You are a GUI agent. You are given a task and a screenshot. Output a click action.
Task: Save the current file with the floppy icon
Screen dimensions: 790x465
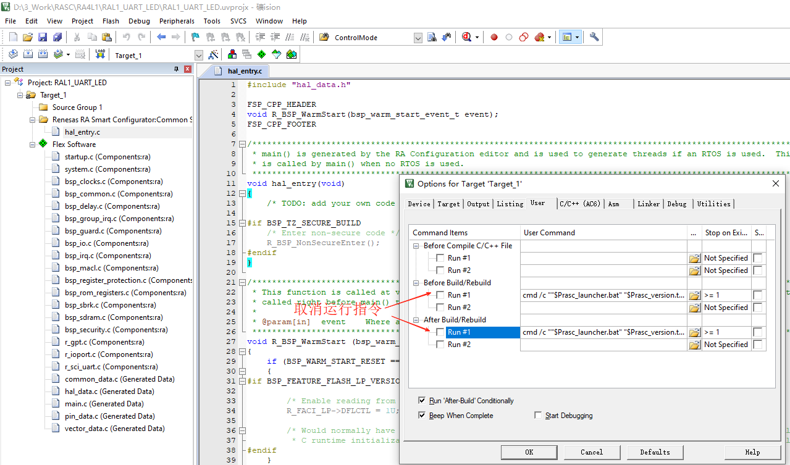pyautogui.click(x=43, y=37)
